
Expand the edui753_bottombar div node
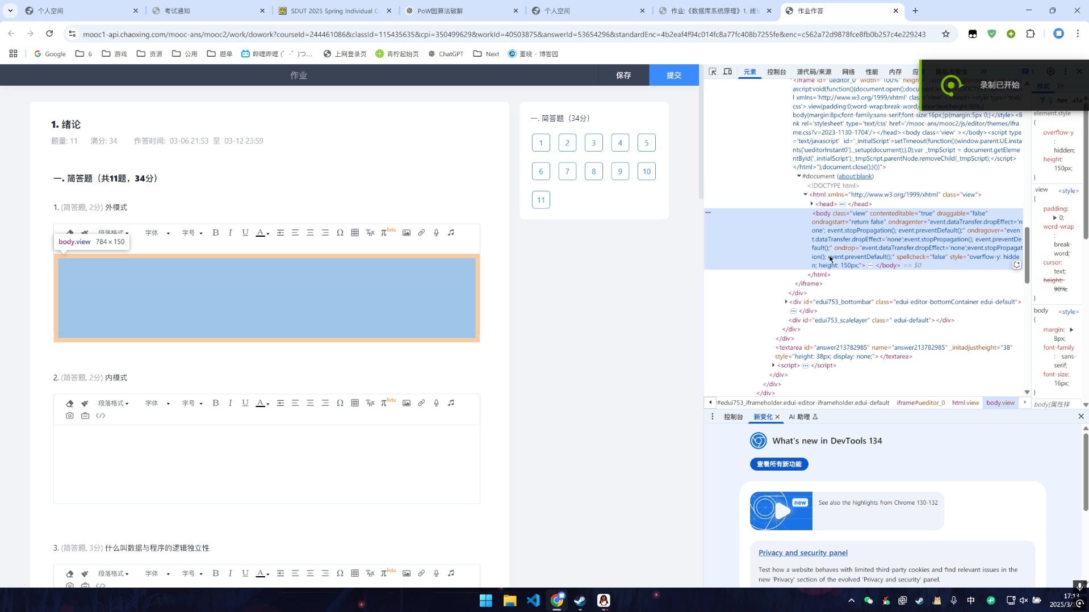(786, 302)
